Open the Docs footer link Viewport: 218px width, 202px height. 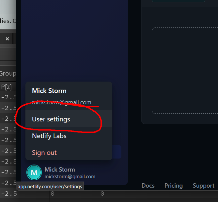148,186
